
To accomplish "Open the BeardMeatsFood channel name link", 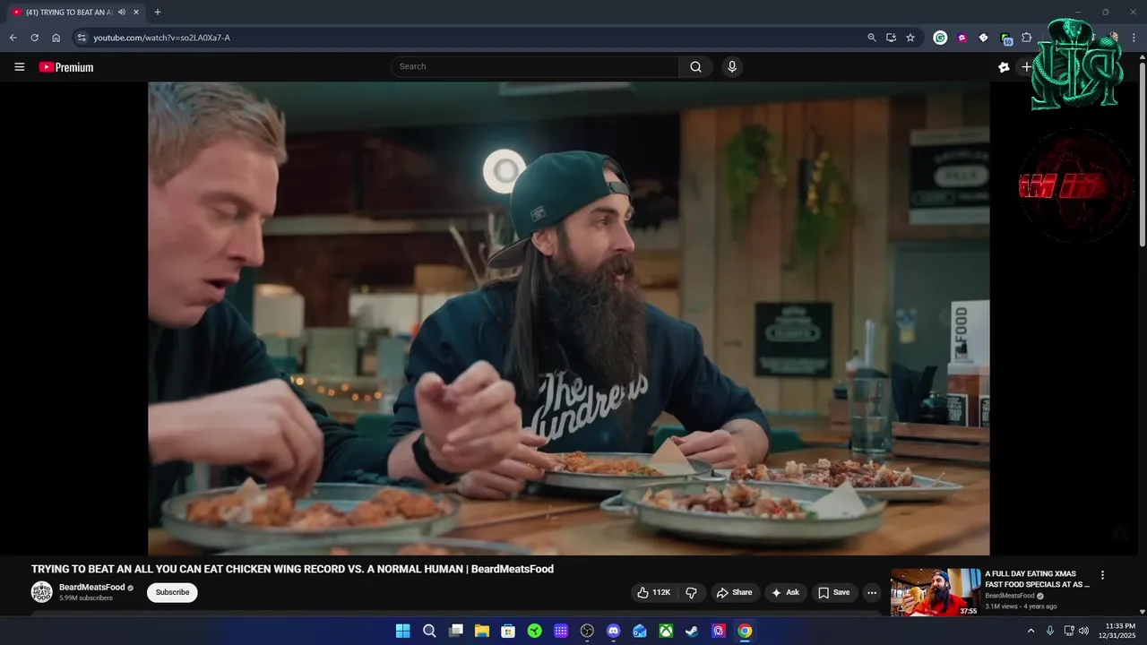I will tap(91, 588).
